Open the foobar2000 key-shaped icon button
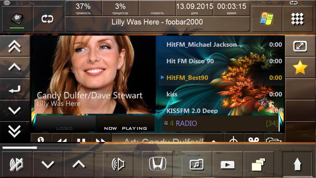The width and height of the screenshot is (316, 178). coord(17,19)
